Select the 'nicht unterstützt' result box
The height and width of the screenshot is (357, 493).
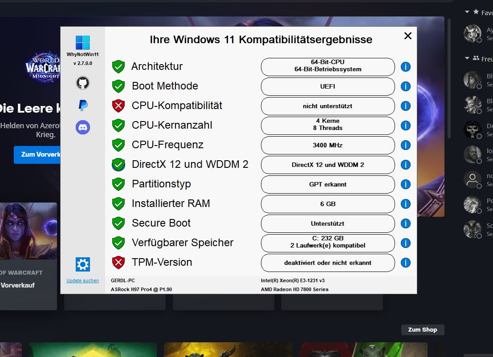(328, 106)
